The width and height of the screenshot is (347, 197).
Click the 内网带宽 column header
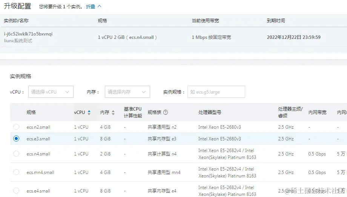point(317,112)
